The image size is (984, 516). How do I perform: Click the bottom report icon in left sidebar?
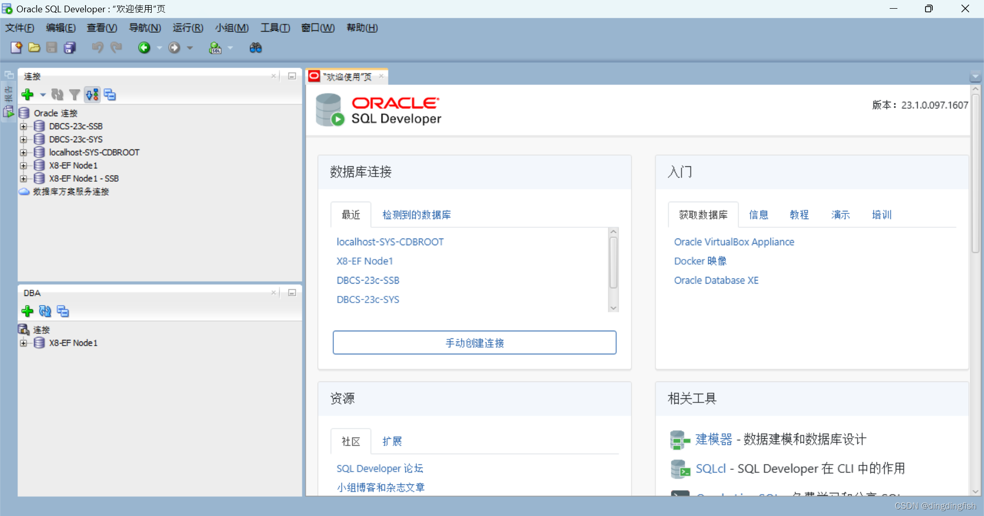tap(9, 111)
